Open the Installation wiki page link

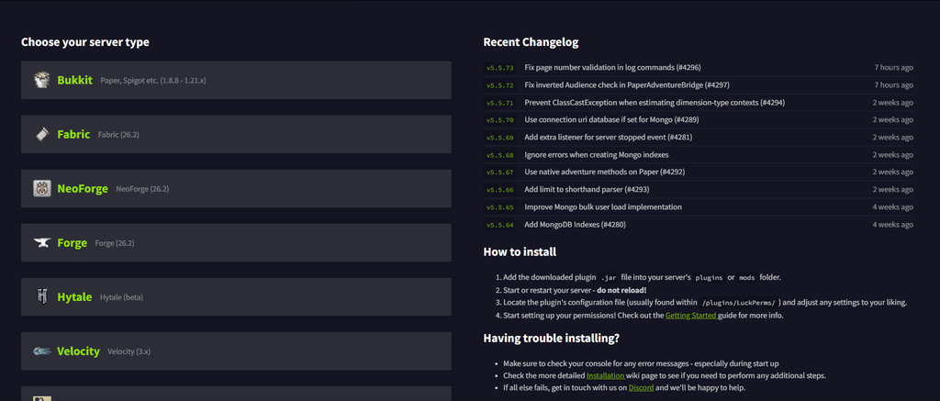click(x=606, y=376)
